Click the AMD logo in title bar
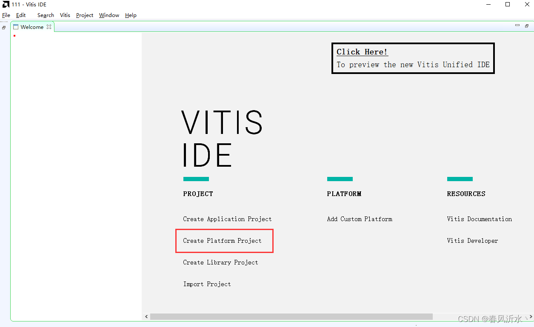The image size is (534, 327). 6,4
